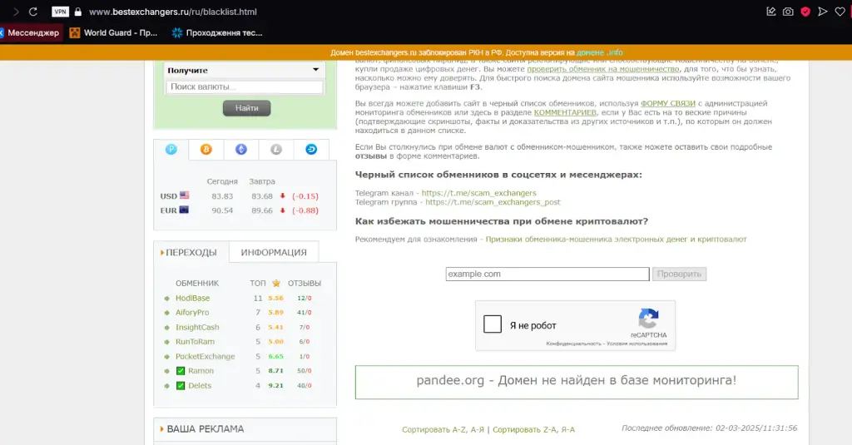Open Telegram group scam_exchangers_post link
The width and height of the screenshot is (852, 445).
[493, 202]
